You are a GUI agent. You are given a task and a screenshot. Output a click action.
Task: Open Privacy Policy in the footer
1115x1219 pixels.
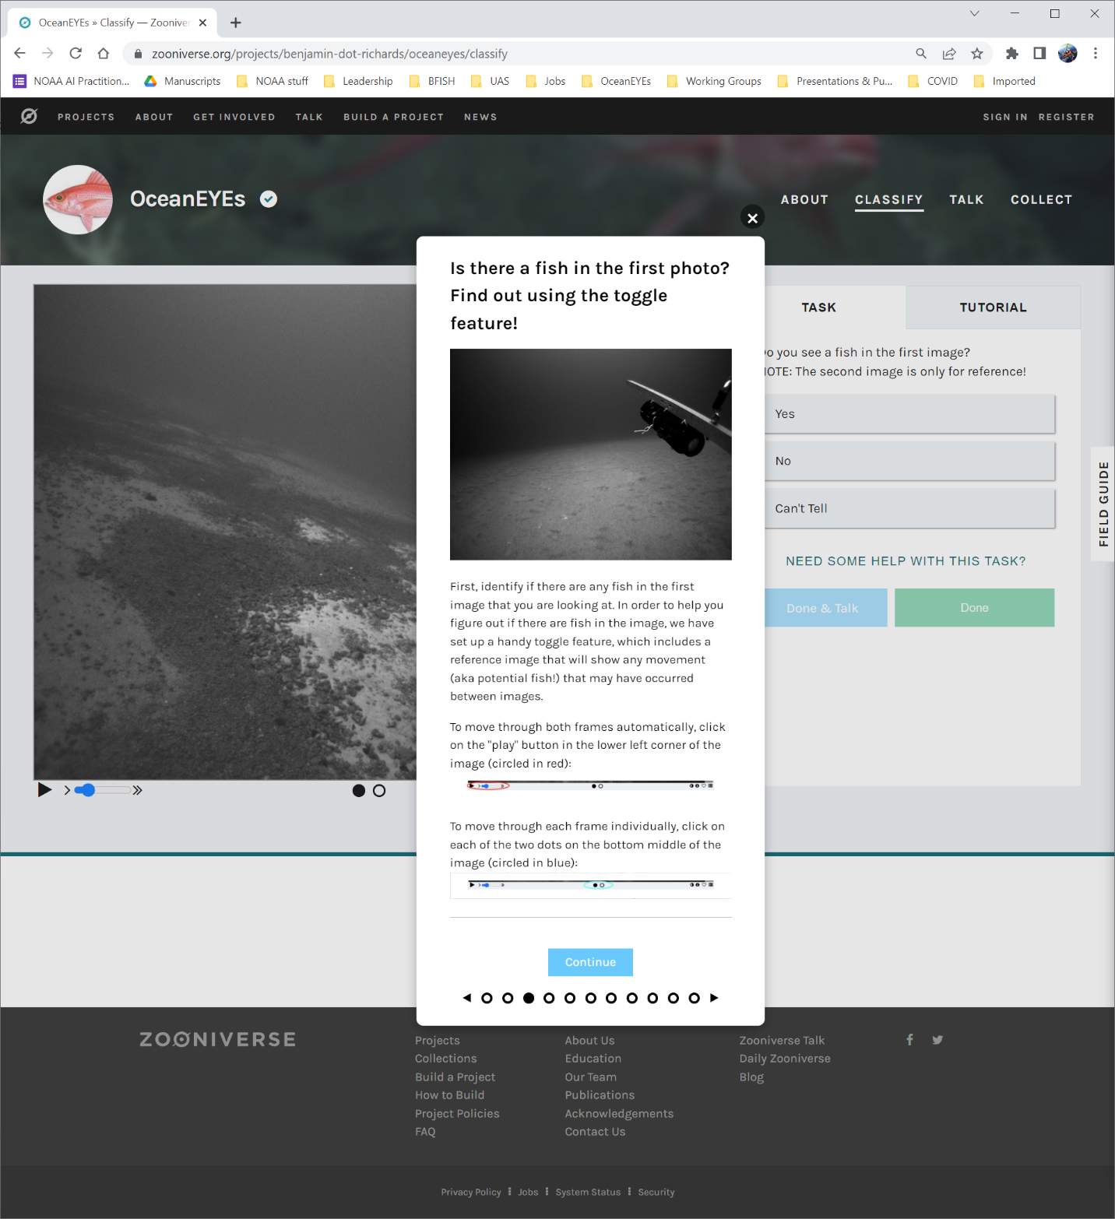pyautogui.click(x=471, y=1193)
